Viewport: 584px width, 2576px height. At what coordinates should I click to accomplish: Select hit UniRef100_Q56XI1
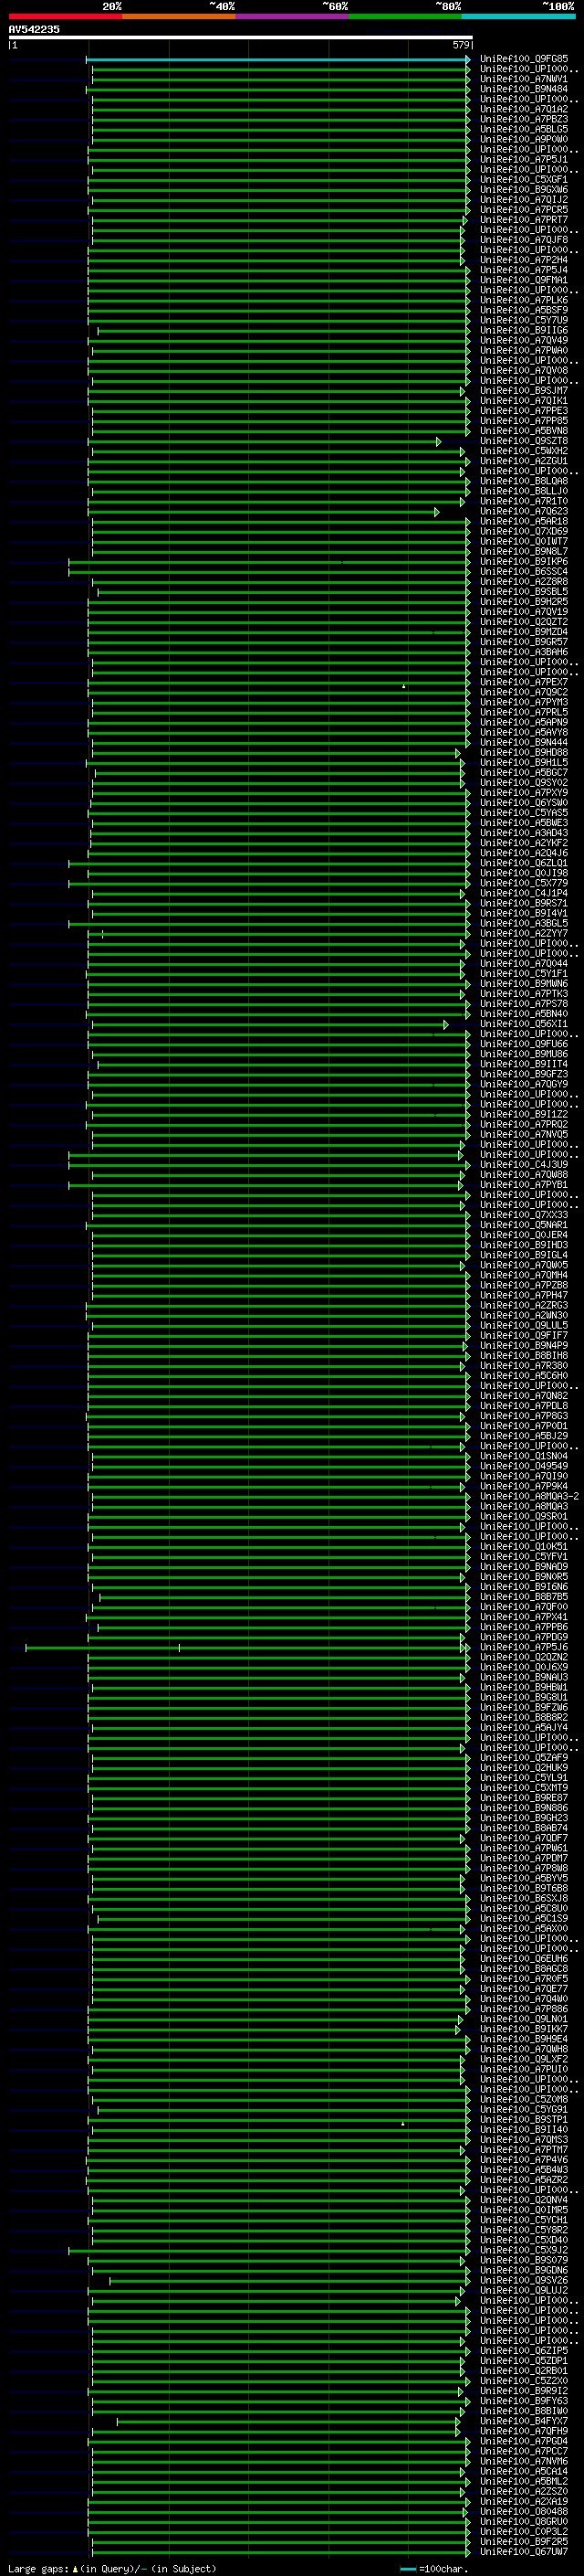coord(524,1024)
